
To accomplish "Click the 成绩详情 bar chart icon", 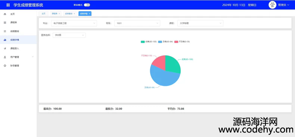I will pos(5,40).
